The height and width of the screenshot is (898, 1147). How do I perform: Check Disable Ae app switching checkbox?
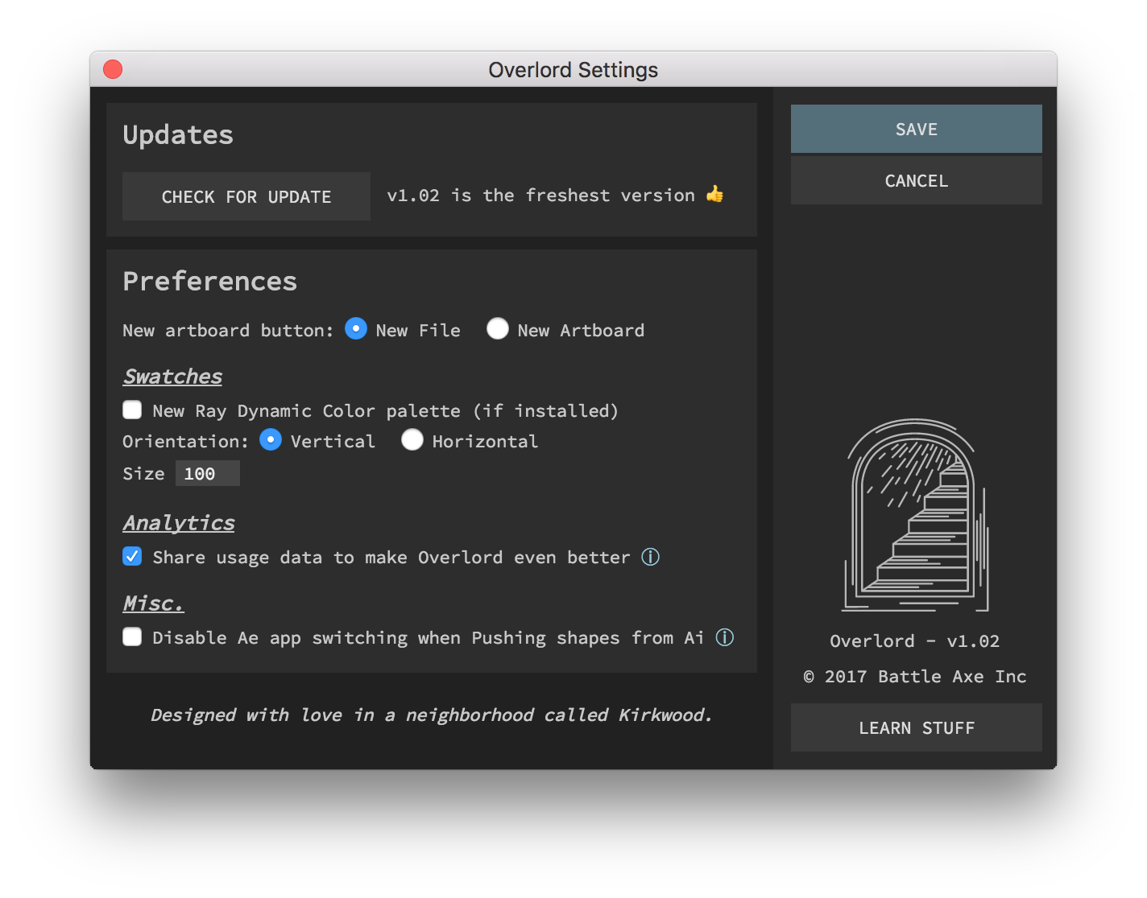tap(132, 636)
